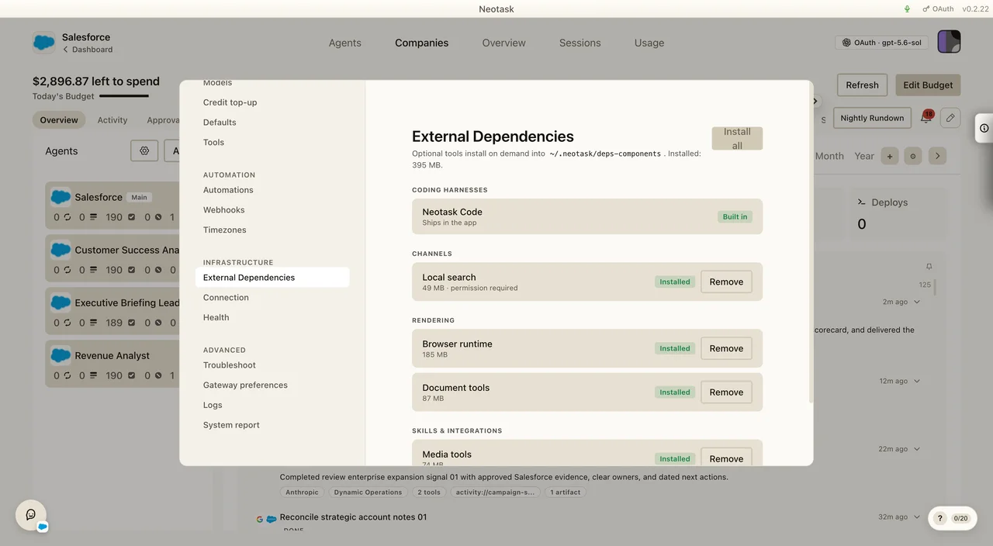Click the plus icon next to Year

[x=890, y=156]
